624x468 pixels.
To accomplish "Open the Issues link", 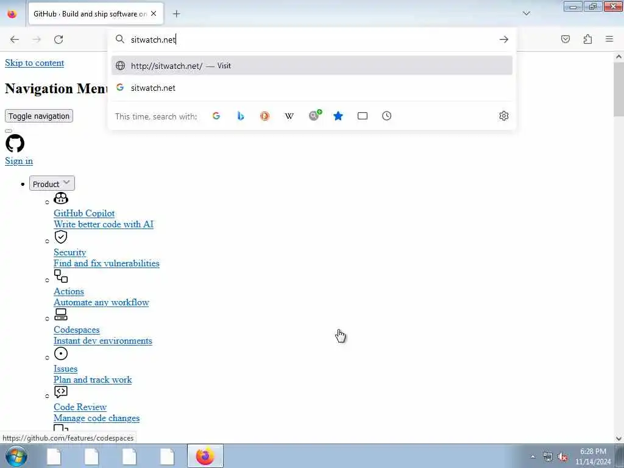I will 66,369.
